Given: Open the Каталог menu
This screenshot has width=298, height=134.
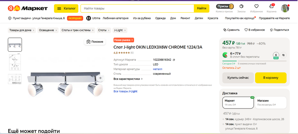Looking at the screenshot, I should (66, 8).
